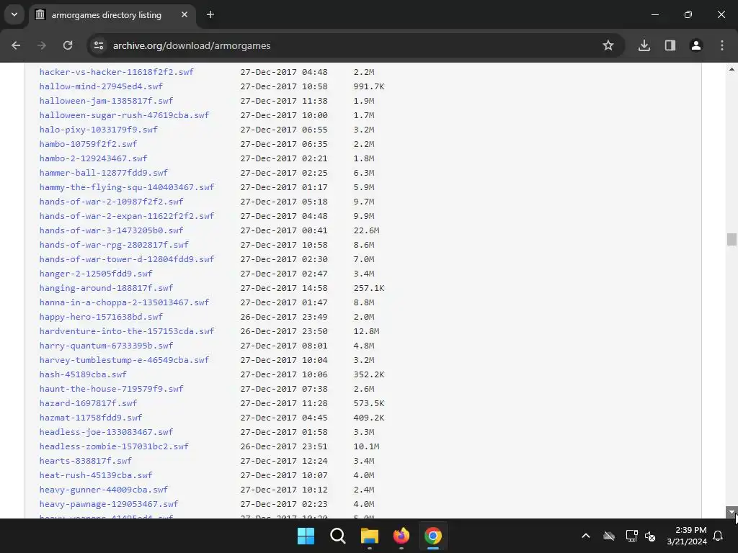Open harry-quantum-6733395b.swf link
Screen dimensions: 738x553
[x=107, y=346]
